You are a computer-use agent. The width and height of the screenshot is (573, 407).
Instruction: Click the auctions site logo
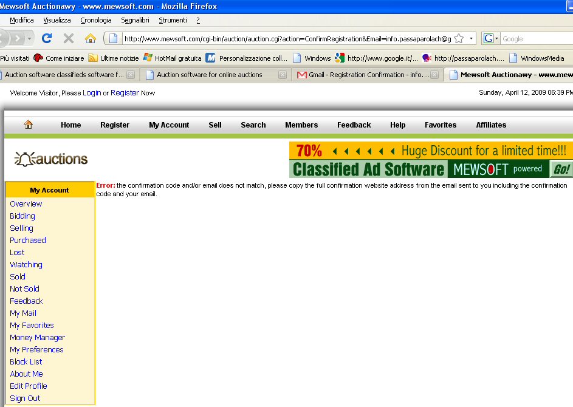coord(51,159)
